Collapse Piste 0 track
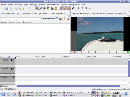The height and width of the screenshot is (97, 130). [1, 60]
